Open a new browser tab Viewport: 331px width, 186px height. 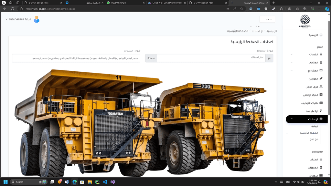pos(273,3)
